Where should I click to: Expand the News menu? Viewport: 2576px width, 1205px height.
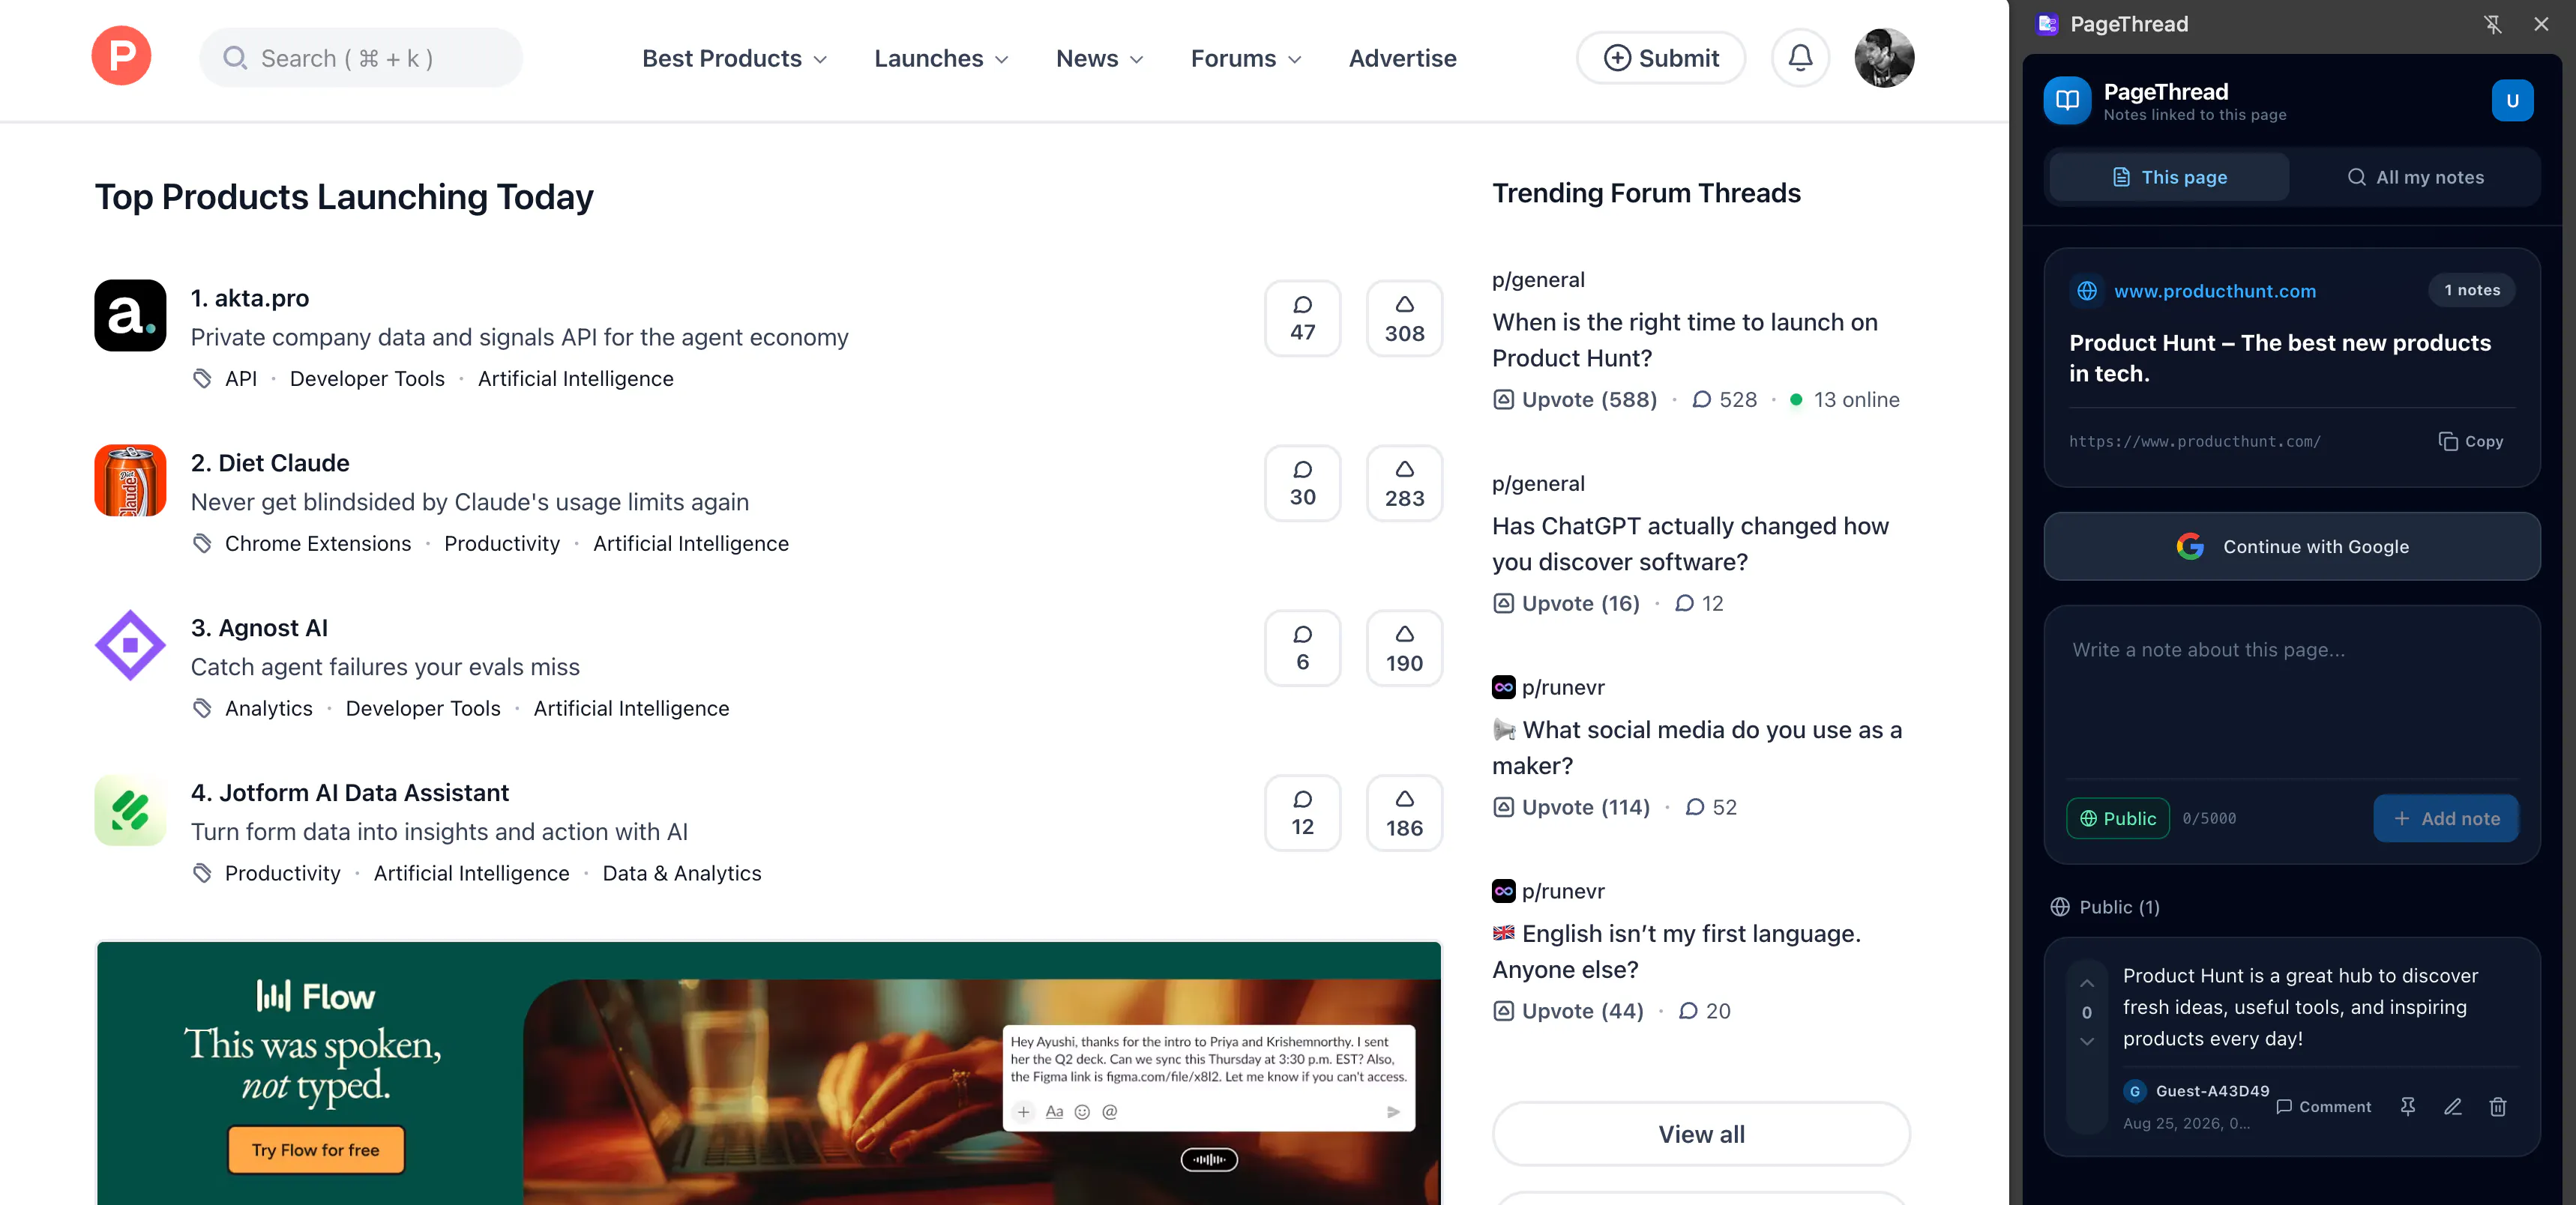pyautogui.click(x=1100, y=58)
